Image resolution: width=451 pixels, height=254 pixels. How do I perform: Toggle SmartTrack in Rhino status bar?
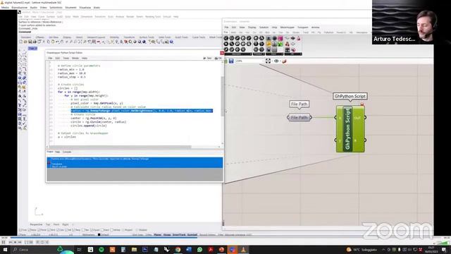coord(179,235)
